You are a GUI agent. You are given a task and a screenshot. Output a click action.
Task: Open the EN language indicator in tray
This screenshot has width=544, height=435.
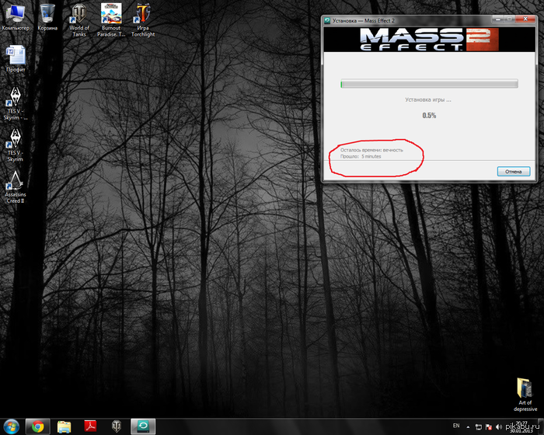coord(456,425)
